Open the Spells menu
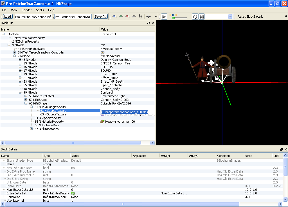This screenshot has width=288, height=207. click(40, 10)
